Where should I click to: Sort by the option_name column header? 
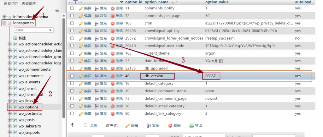156,2
